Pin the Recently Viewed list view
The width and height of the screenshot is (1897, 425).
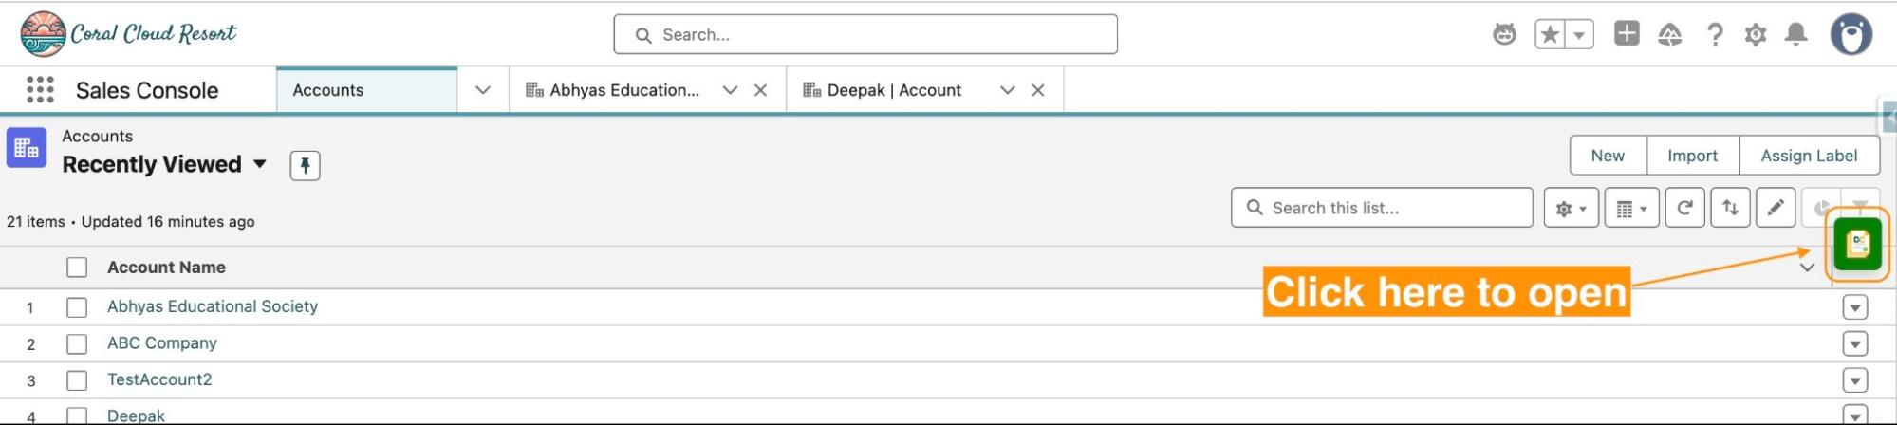(x=305, y=165)
